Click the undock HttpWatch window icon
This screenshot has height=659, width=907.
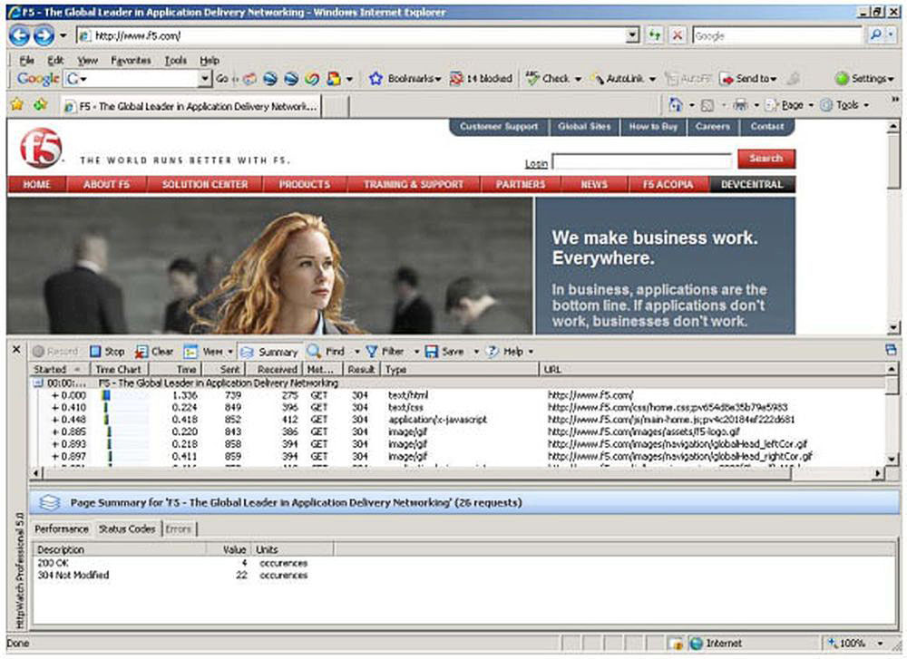(891, 350)
